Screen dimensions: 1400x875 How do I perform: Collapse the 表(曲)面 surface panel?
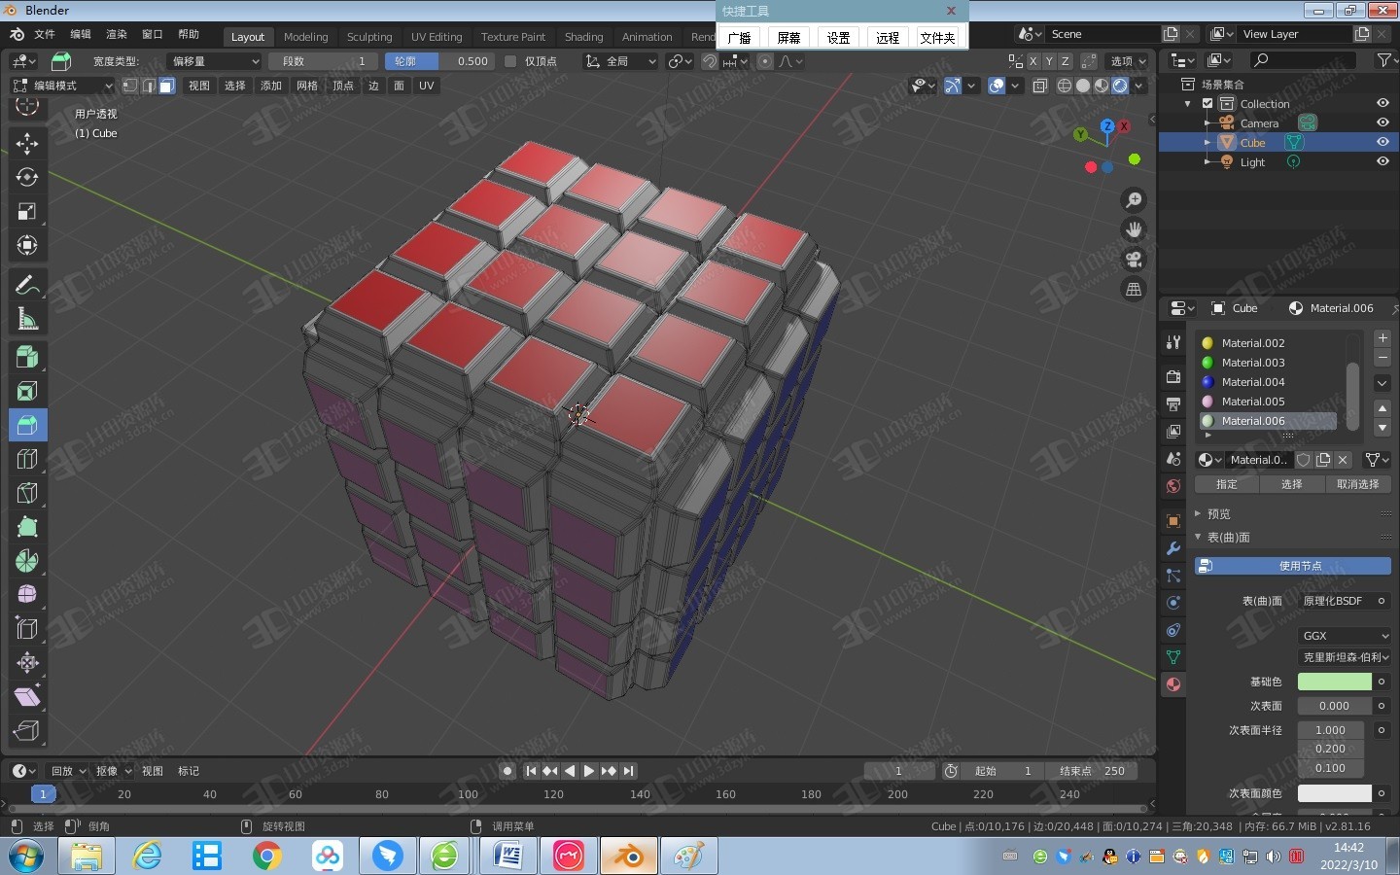point(1228,537)
